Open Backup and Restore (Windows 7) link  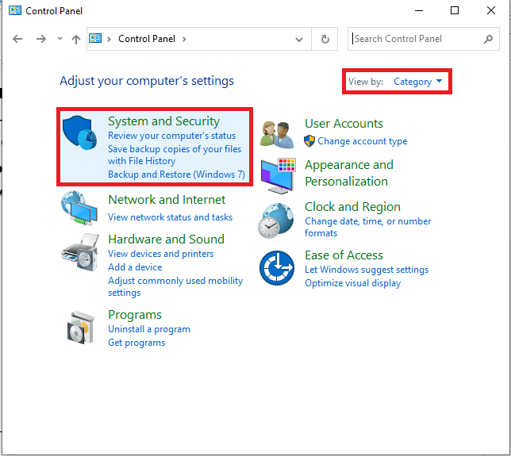tap(176, 174)
